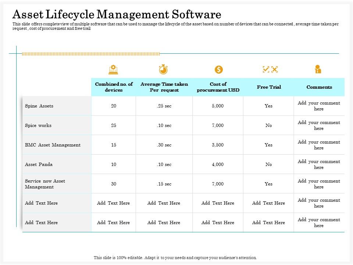Click Asset Panda device count '10'
This screenshot has height=265, width=353.
click(114, 164)
